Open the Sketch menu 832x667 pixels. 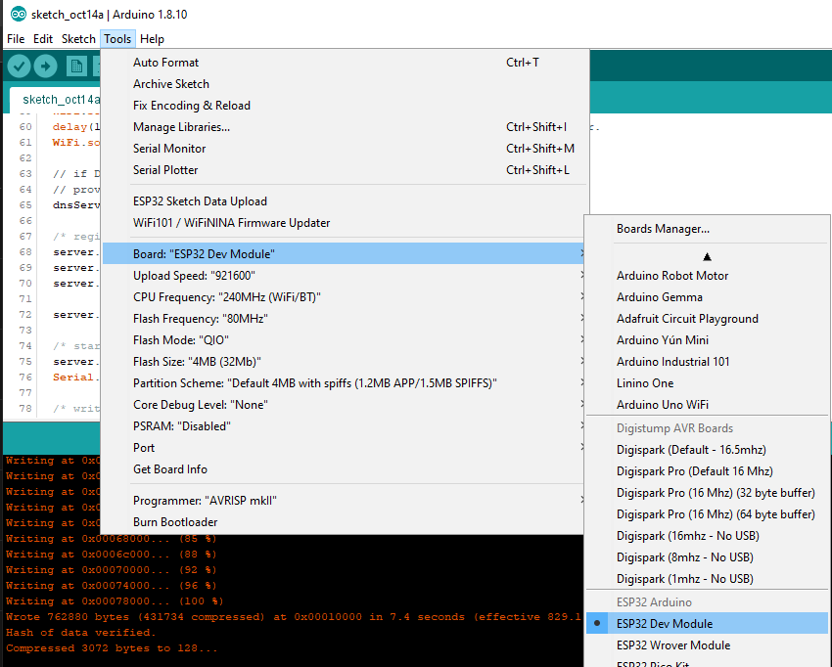[x=78, y=39]
